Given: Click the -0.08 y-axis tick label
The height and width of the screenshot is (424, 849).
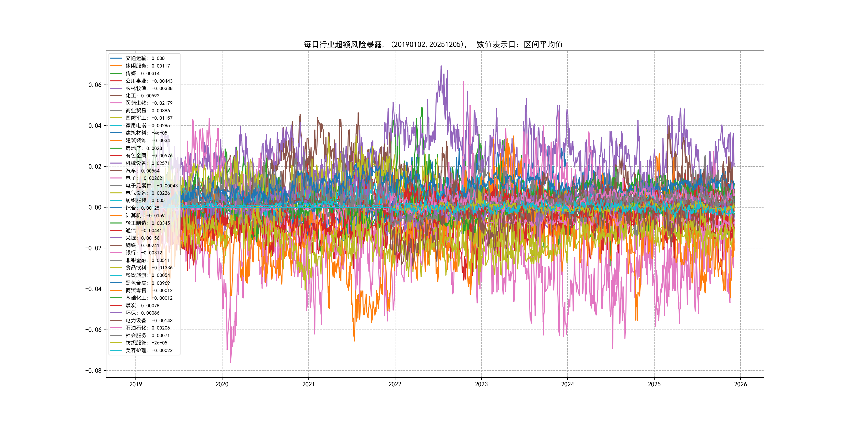Looking at the screenshot, I should coord(93,371).
